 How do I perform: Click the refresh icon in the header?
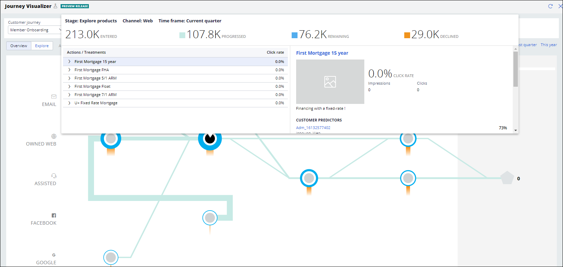pyautogui.click(x=550, y=6)
